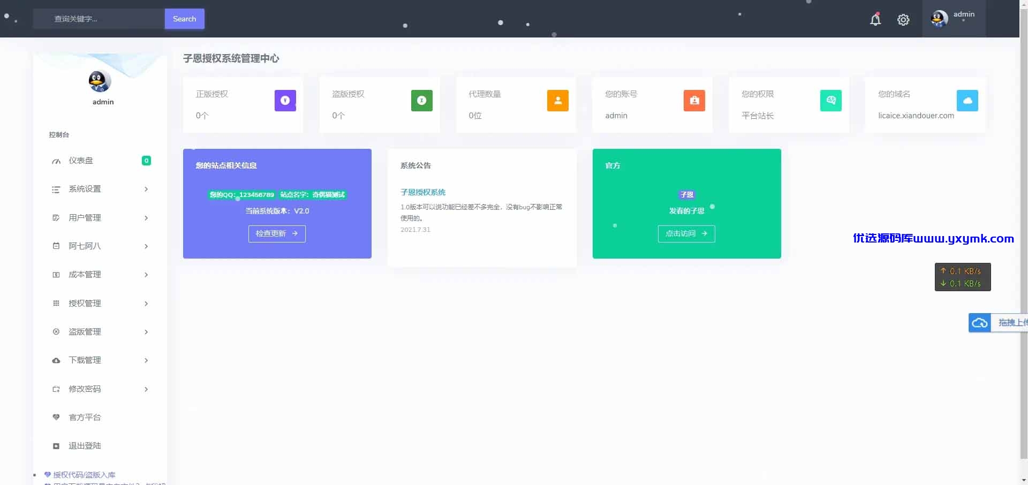Click the 检查更新 button

coord(277,233)
